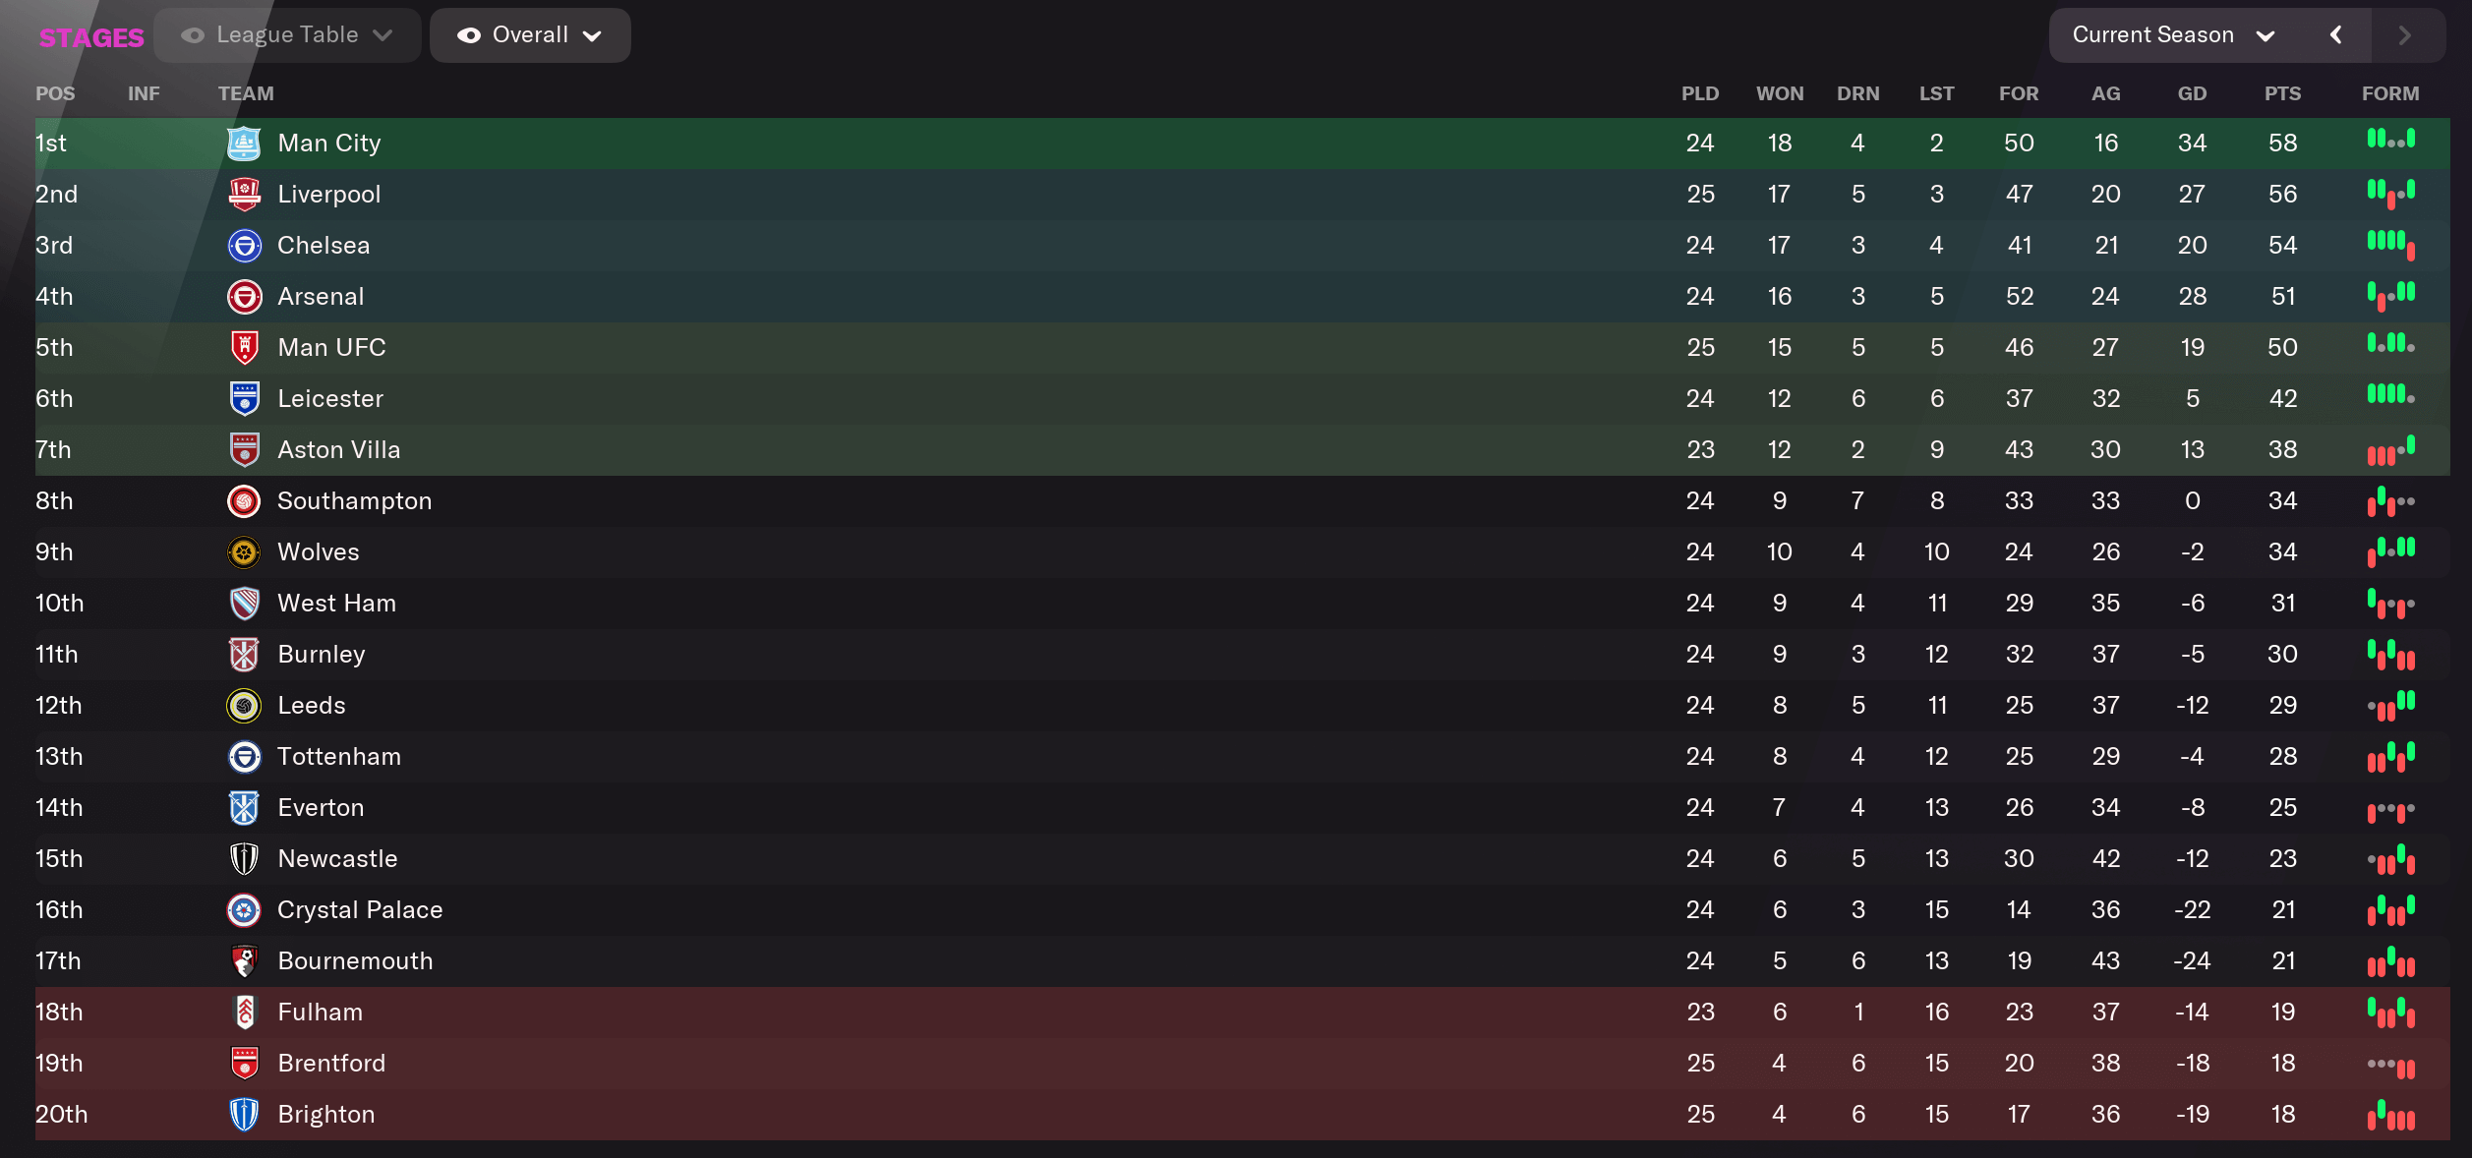
Task: Select the Aston Villa table row
Action: click(x=983, y=449)
